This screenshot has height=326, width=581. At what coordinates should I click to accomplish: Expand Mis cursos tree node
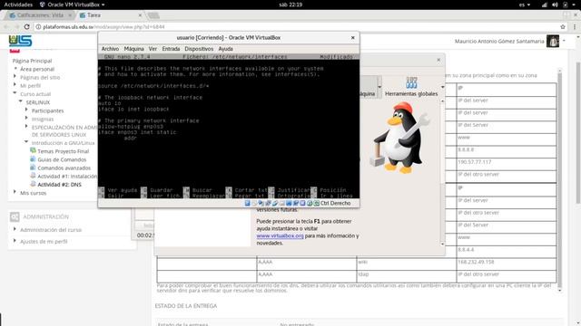click(x=15, y=192)
